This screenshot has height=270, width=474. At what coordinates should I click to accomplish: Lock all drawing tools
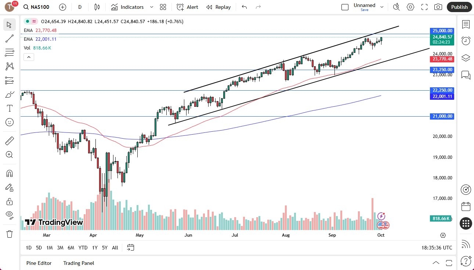10,201
